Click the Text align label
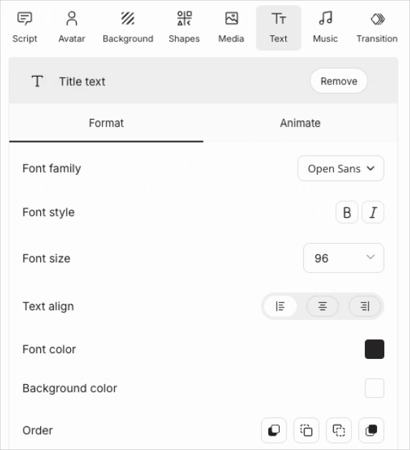This screenshot has height=450, width=410. click(48, 306)
